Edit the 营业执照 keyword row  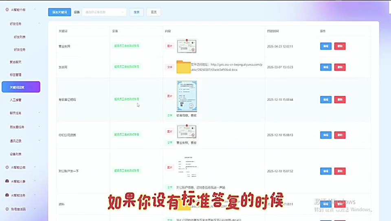point(326,46)
